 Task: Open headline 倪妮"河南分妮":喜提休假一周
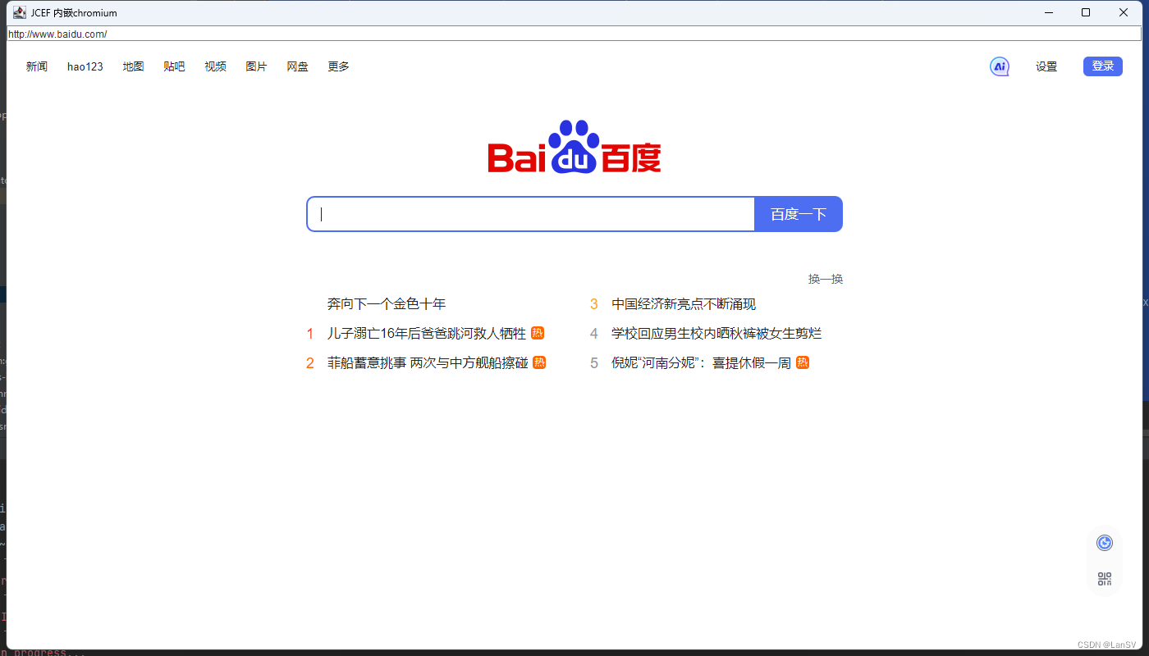click(x=701, y=362)
